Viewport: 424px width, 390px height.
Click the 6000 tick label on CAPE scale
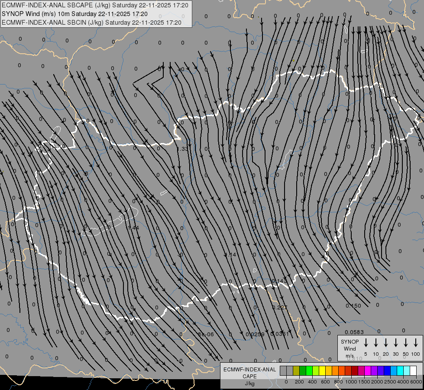416,382
